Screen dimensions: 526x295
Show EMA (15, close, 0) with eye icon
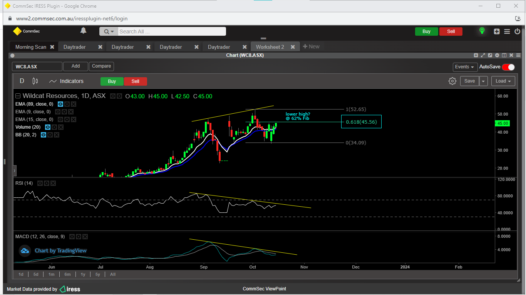pos(60,119)
